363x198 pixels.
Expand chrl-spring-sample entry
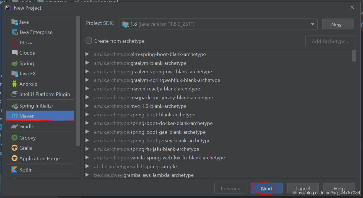[x=87, y=166]
